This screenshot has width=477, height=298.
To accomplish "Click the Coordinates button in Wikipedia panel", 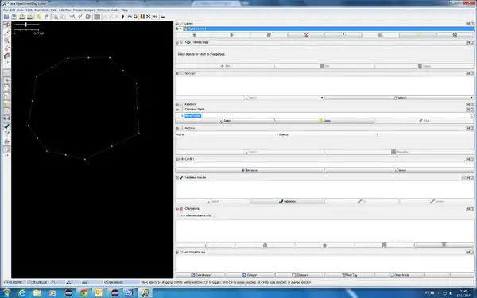I will (200, 275).
